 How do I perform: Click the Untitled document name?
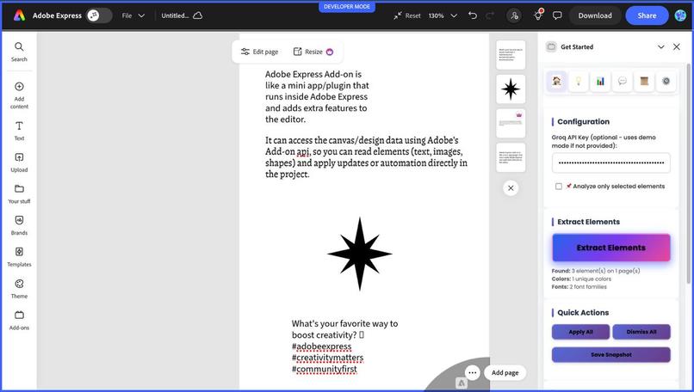click(175, 15)
